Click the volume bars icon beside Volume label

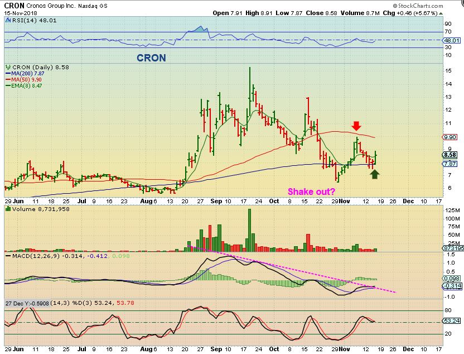click(8, 209)
